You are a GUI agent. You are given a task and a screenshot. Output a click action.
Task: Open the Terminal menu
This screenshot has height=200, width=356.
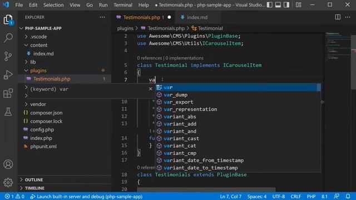[123, 5]
